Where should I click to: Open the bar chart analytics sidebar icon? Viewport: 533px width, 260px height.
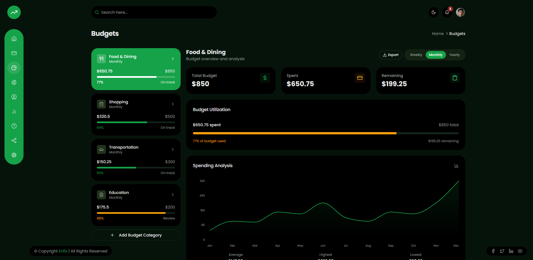pos(14,111)
